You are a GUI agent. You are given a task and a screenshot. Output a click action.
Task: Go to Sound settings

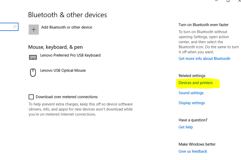(191, 93)
